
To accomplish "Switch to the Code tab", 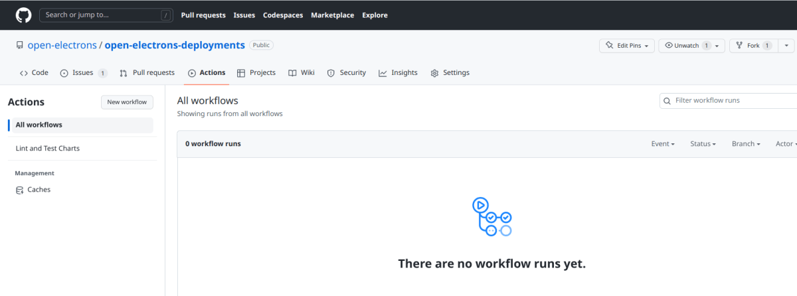I will (34, 73).
